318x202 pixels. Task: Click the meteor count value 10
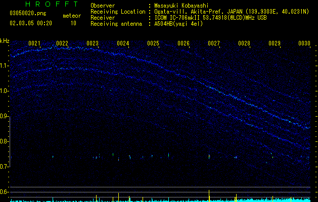click(x=73, y=23)
